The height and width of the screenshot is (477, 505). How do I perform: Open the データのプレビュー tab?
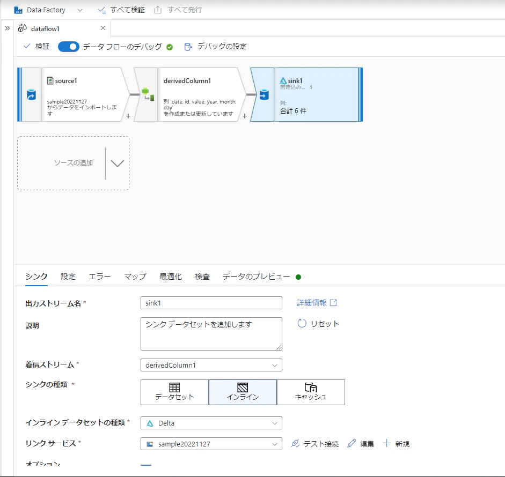click(257, 277)
